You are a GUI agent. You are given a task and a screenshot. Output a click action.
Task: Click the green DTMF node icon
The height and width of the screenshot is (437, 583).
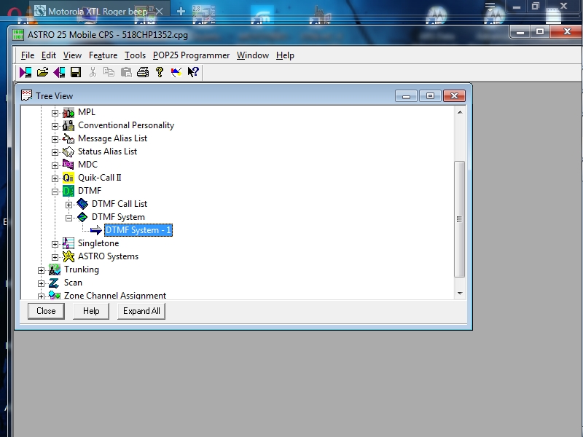[x=69, y=191]
